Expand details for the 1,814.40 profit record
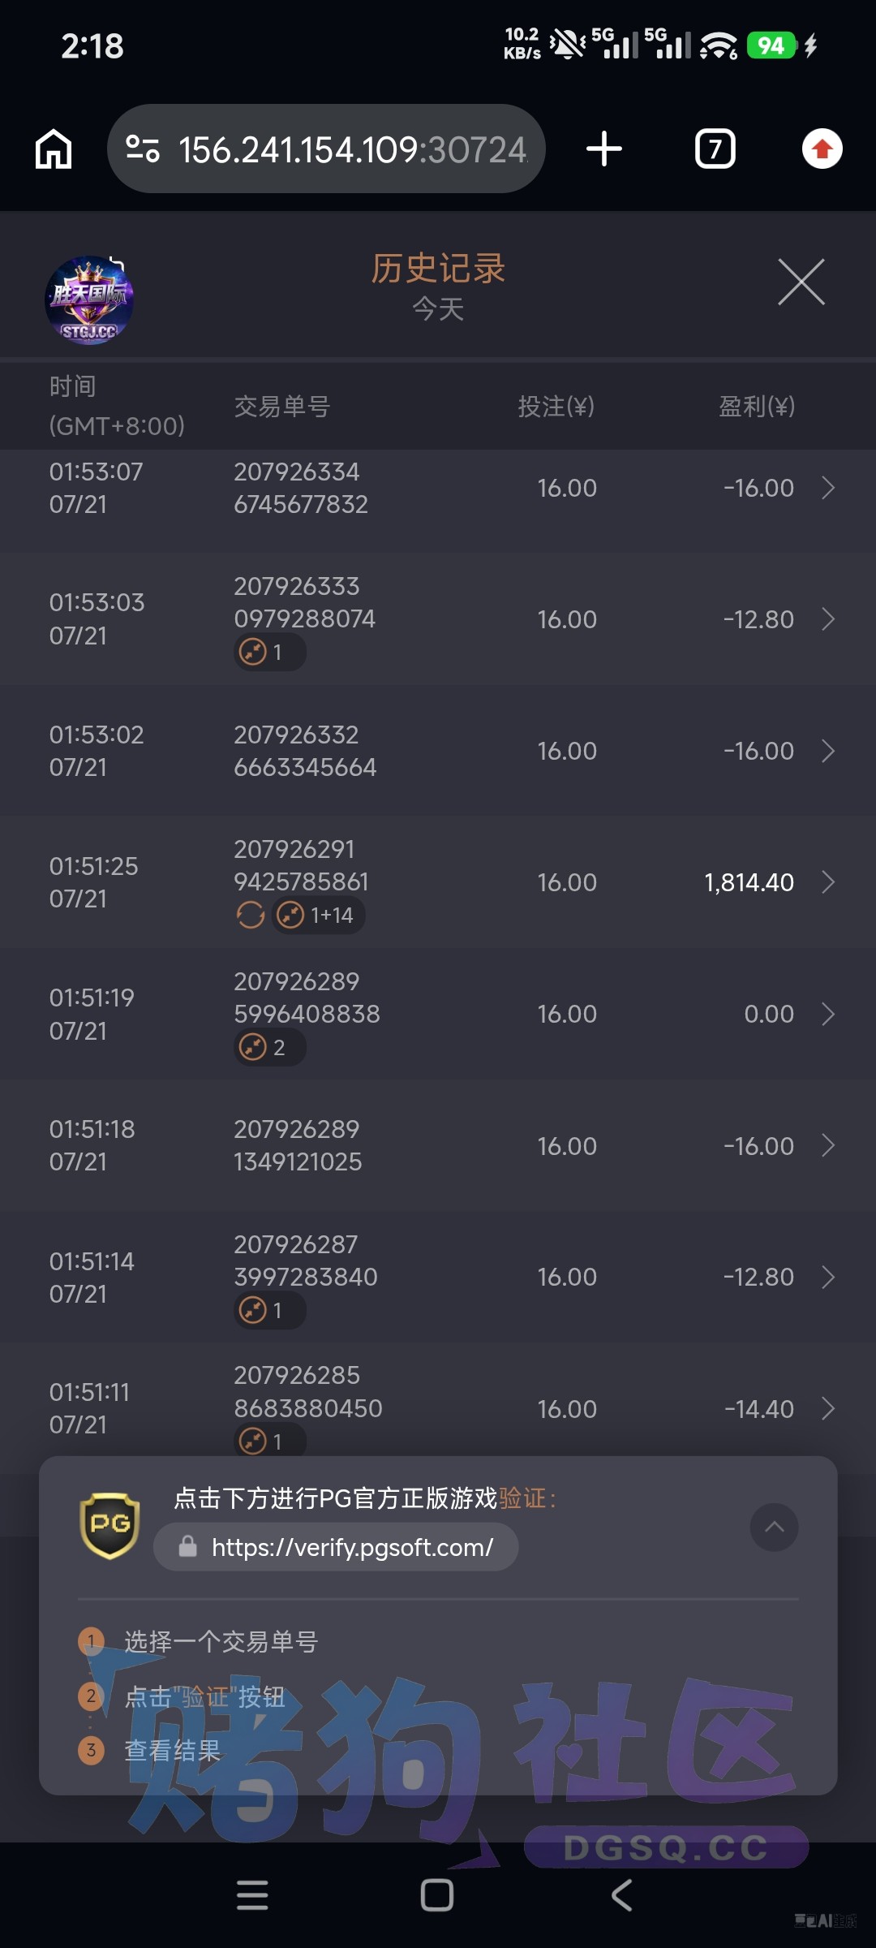 (828, 882)
